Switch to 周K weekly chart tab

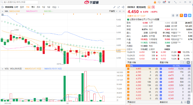33,7
